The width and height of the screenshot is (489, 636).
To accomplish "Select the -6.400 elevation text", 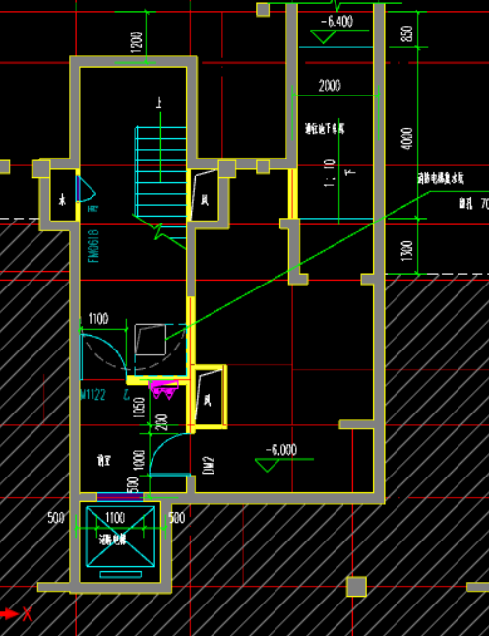I will [337, 21].
